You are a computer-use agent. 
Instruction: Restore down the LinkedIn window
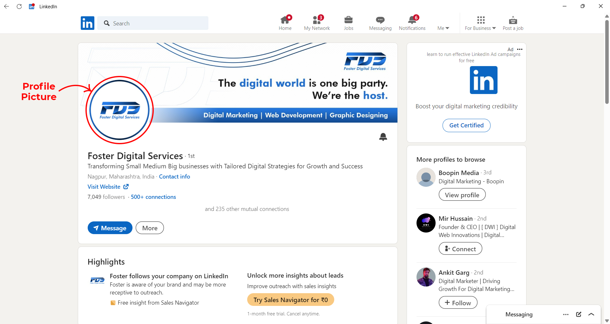tap(582, 6)
